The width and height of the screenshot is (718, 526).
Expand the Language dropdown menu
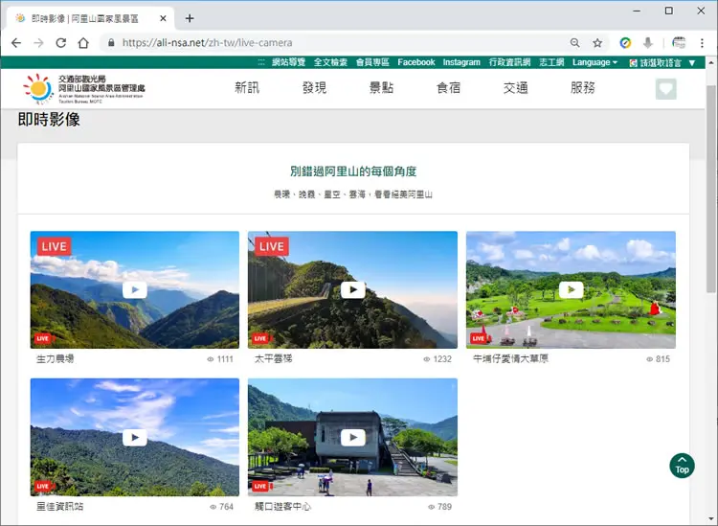click(595, 62)
